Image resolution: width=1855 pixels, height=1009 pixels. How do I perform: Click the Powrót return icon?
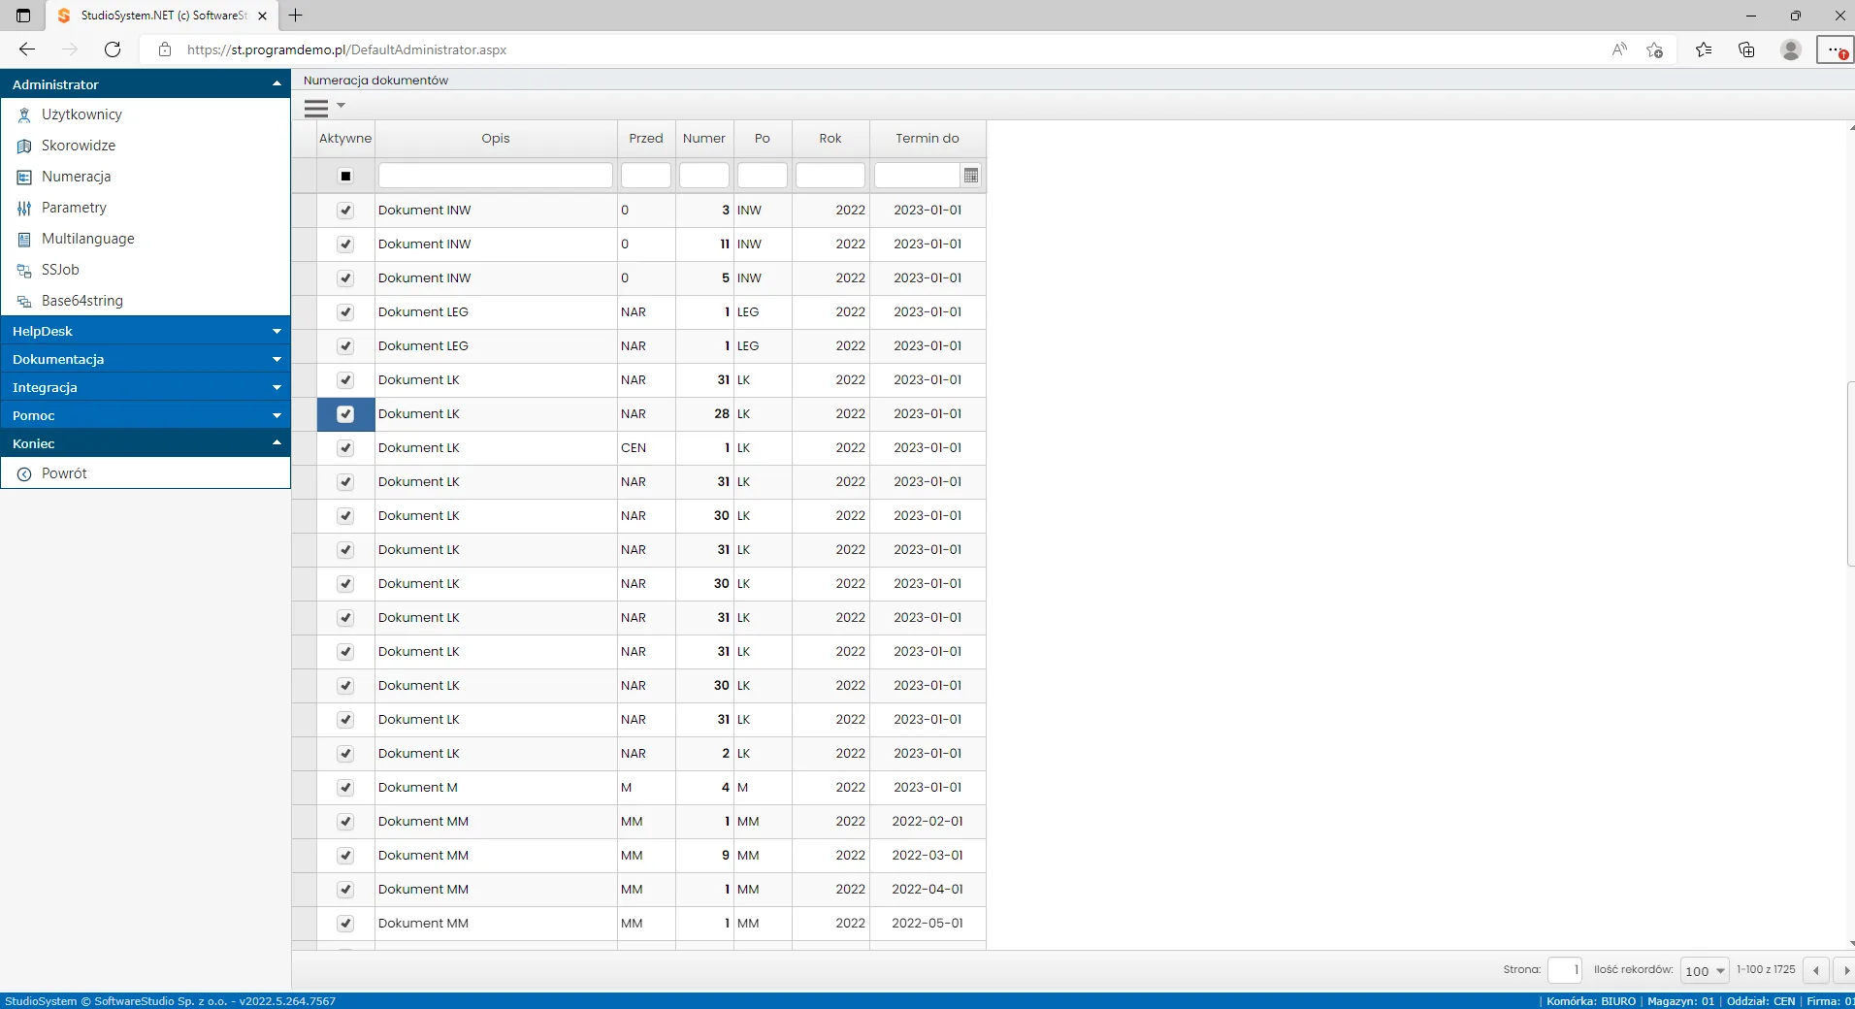coord(24,473)
